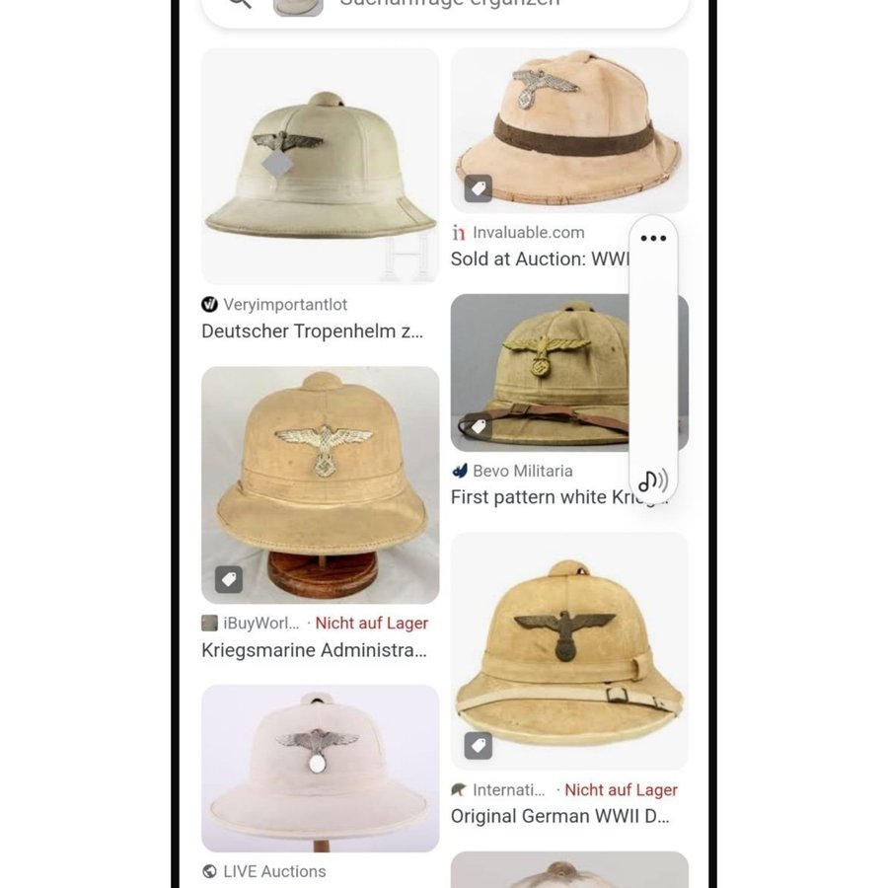Tap price tag icon on Invaluable.com helmet

tap(478, 188)
